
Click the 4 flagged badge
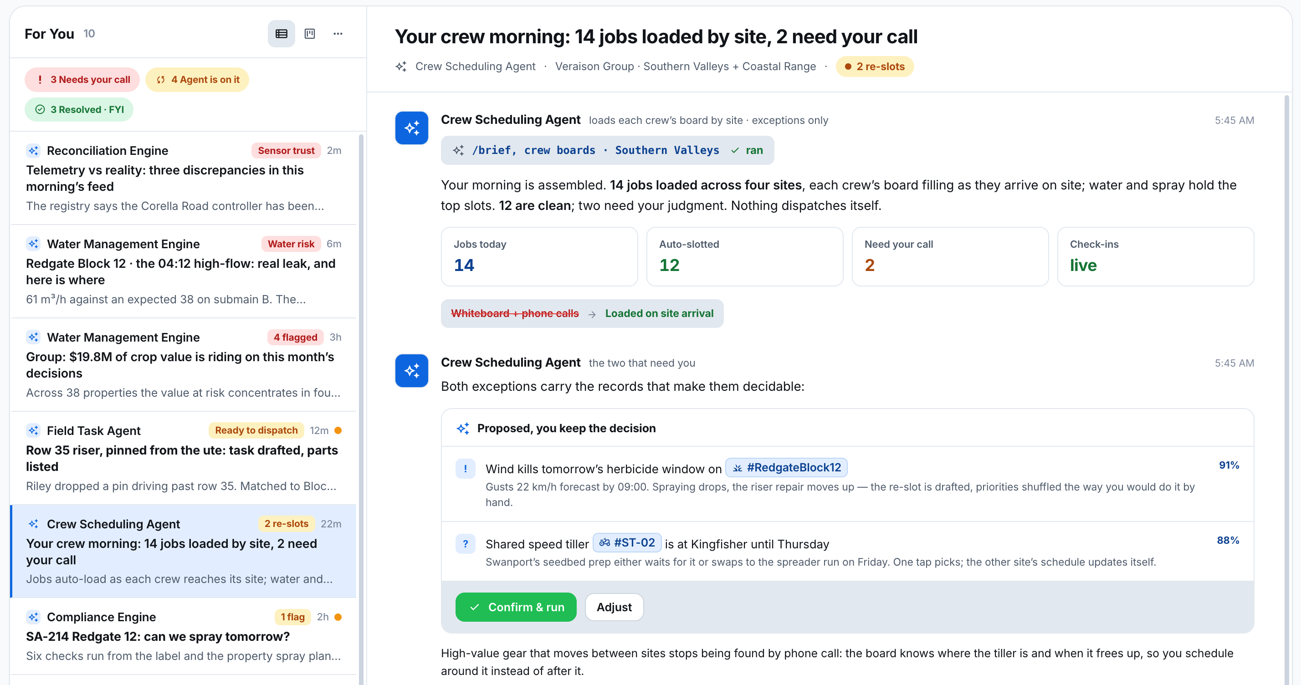click(296, 337)
